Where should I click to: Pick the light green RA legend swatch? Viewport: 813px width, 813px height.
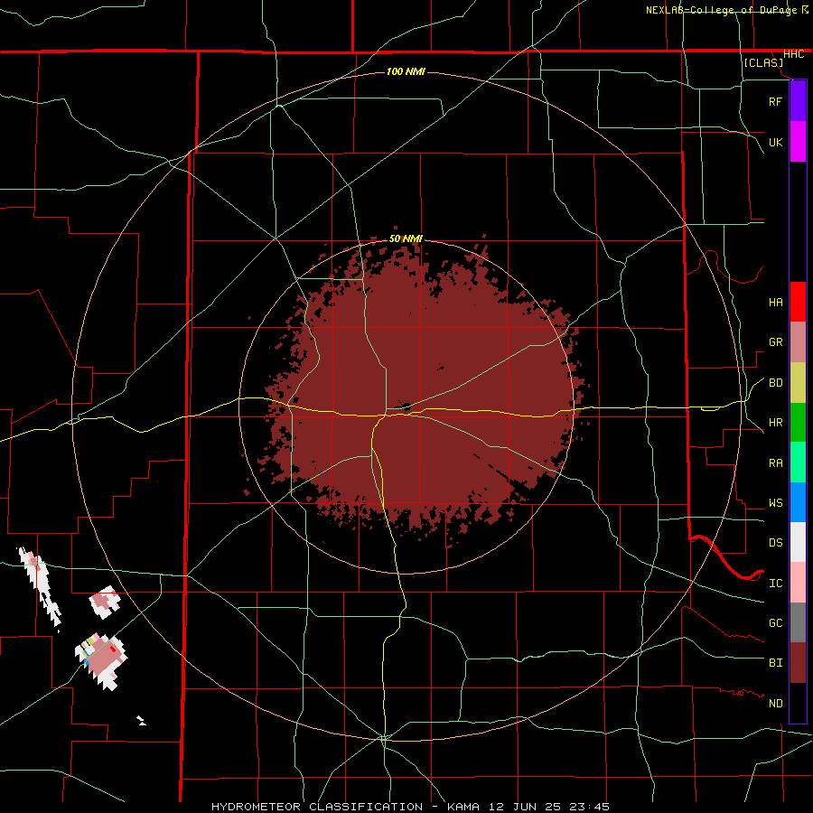coord(798,463)
